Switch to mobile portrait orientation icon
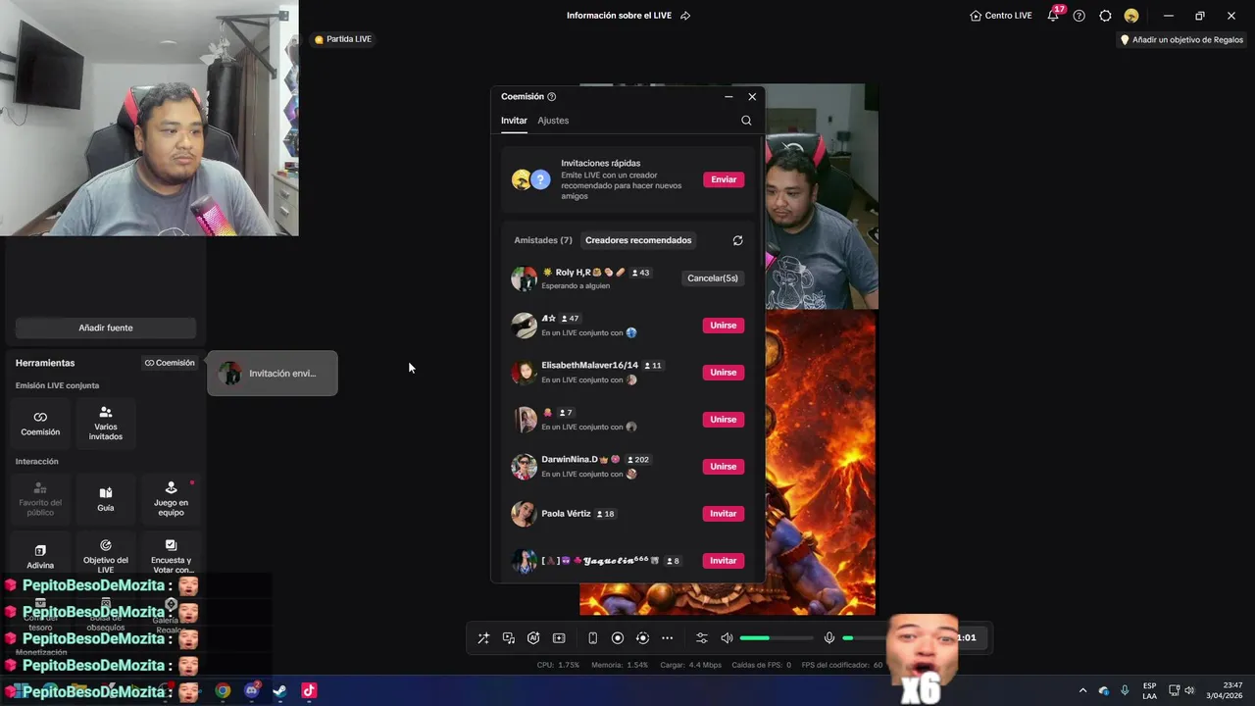The image size is (1255, 706). click(592, 638)
